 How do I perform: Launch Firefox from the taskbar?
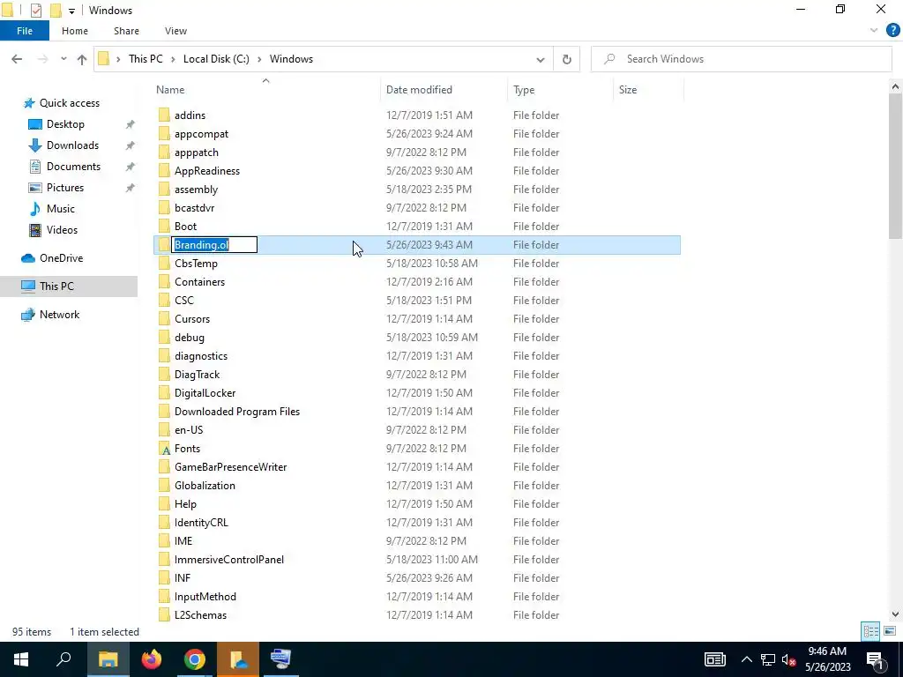click(x=152, y=659)
